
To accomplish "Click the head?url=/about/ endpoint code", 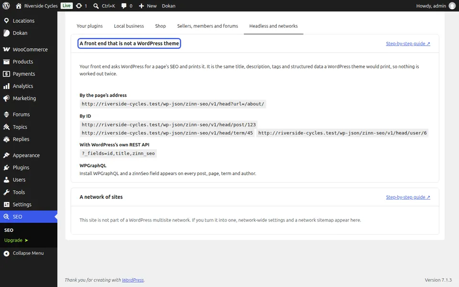I will tap(173, 104).
